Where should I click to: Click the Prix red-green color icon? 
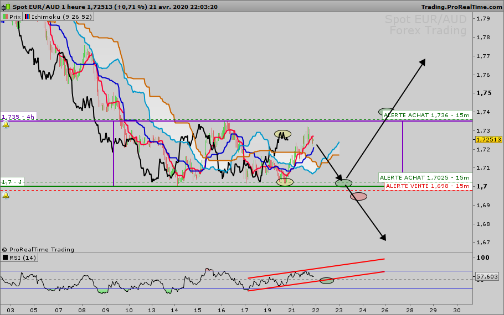click(5, 17)
